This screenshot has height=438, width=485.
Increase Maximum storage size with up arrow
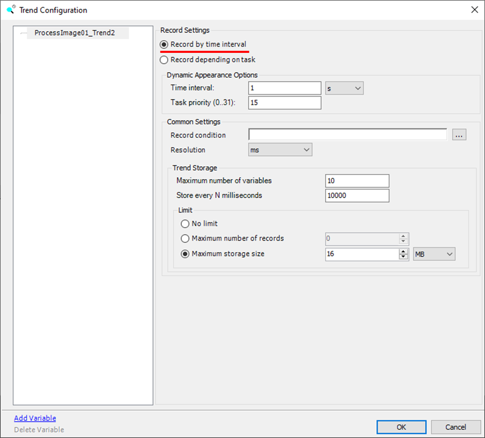[403, 251]
